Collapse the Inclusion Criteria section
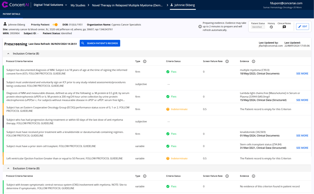This screenshot has height=194, width=314. coord(8,54)
